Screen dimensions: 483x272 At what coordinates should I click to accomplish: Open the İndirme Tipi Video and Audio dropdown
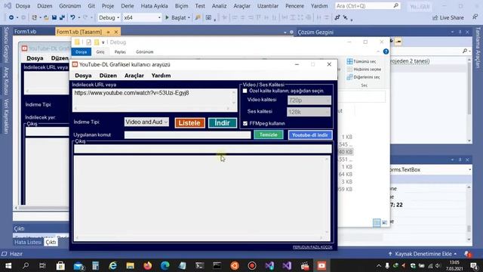(x=146, y=122)
